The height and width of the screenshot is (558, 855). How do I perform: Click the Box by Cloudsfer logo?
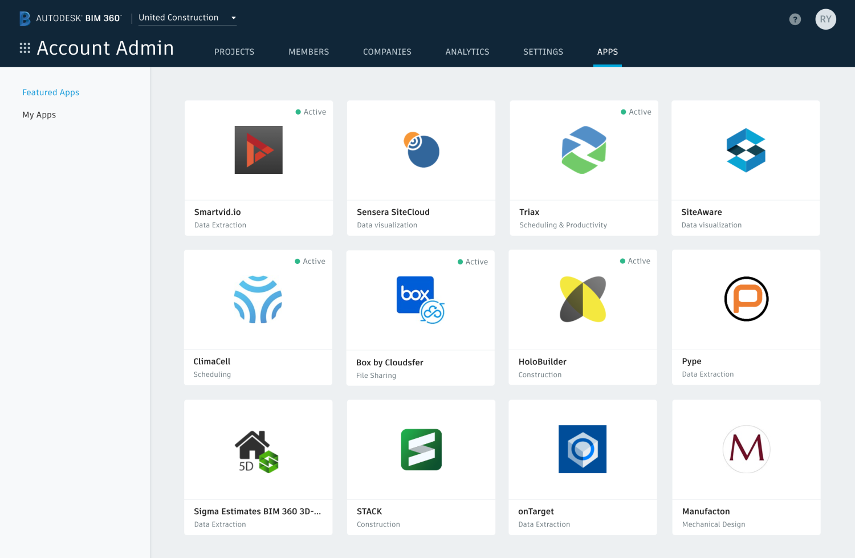click(x=421, y=300)
